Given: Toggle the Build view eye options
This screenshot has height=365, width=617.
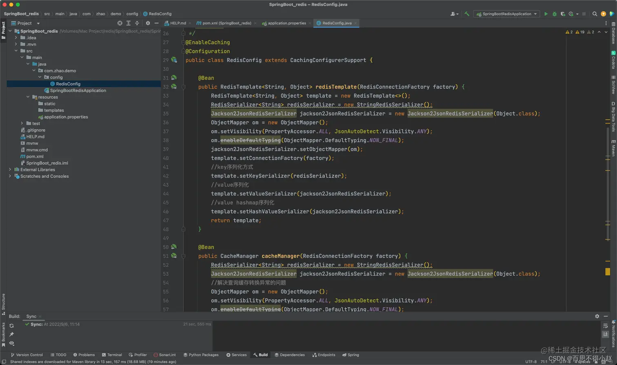Looking at the screenshot, I should coord(11,343).
